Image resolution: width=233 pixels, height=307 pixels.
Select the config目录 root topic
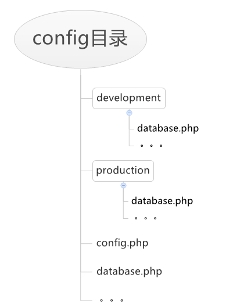coord(80,39)
